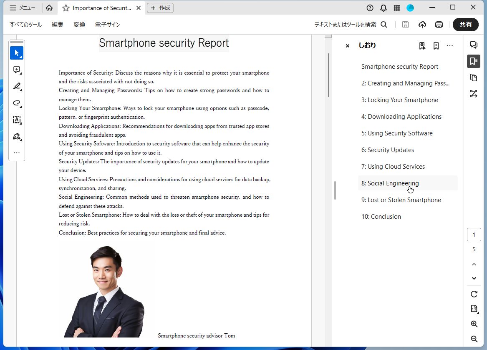This screenshot has height=350, width=487.
Task: Open the page display options
Action: tap(474, 309)
